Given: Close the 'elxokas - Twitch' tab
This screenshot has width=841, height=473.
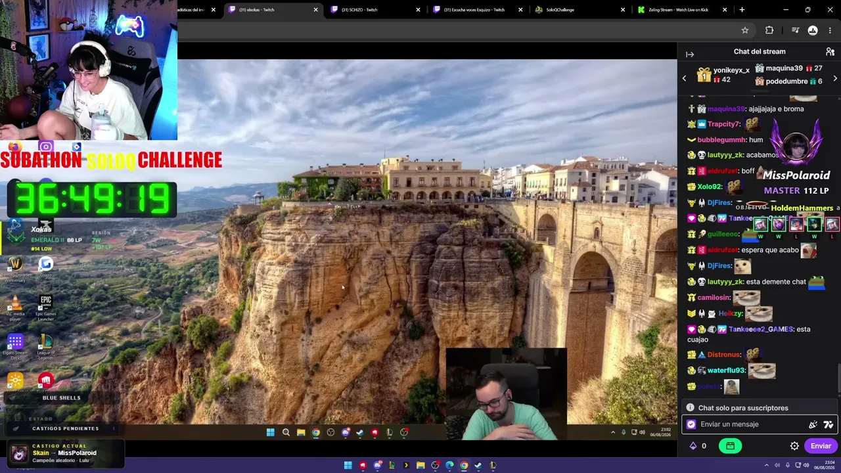Looking at the screenshot, I should pos(315,10).
